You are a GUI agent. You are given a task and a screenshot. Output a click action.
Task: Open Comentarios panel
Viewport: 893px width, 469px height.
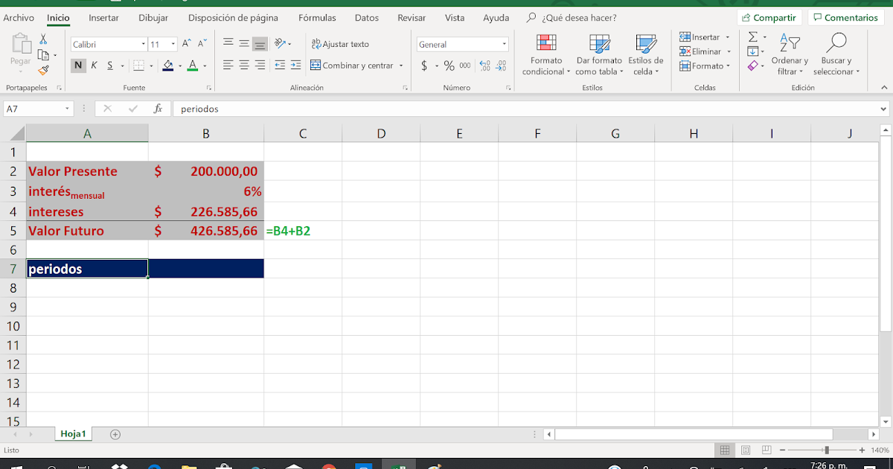tap(845, 16)
